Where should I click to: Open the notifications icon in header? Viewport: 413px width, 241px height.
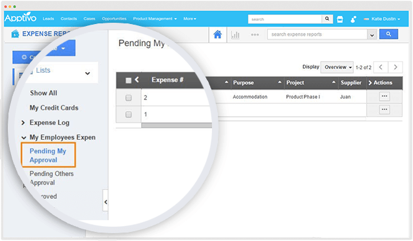pos(353,19)
